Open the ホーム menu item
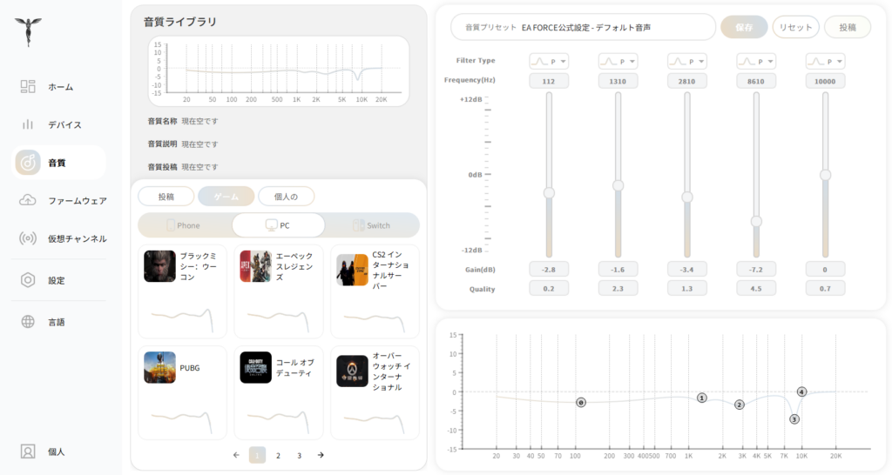Image resolution: width=892 pixels, height=475 pixels. coord(59,87)
